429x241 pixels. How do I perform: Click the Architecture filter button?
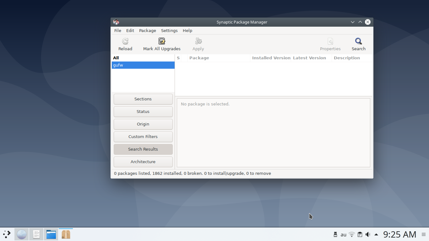click(143, 162)
